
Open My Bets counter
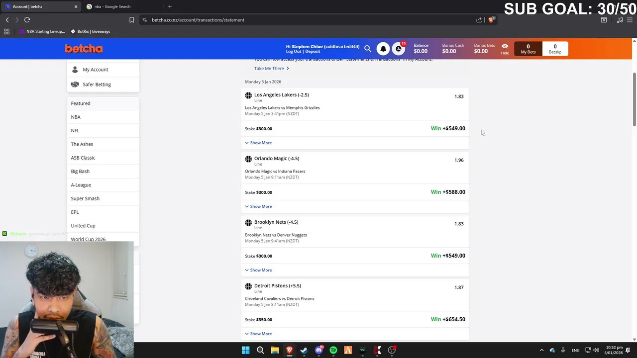click(528, 49)
